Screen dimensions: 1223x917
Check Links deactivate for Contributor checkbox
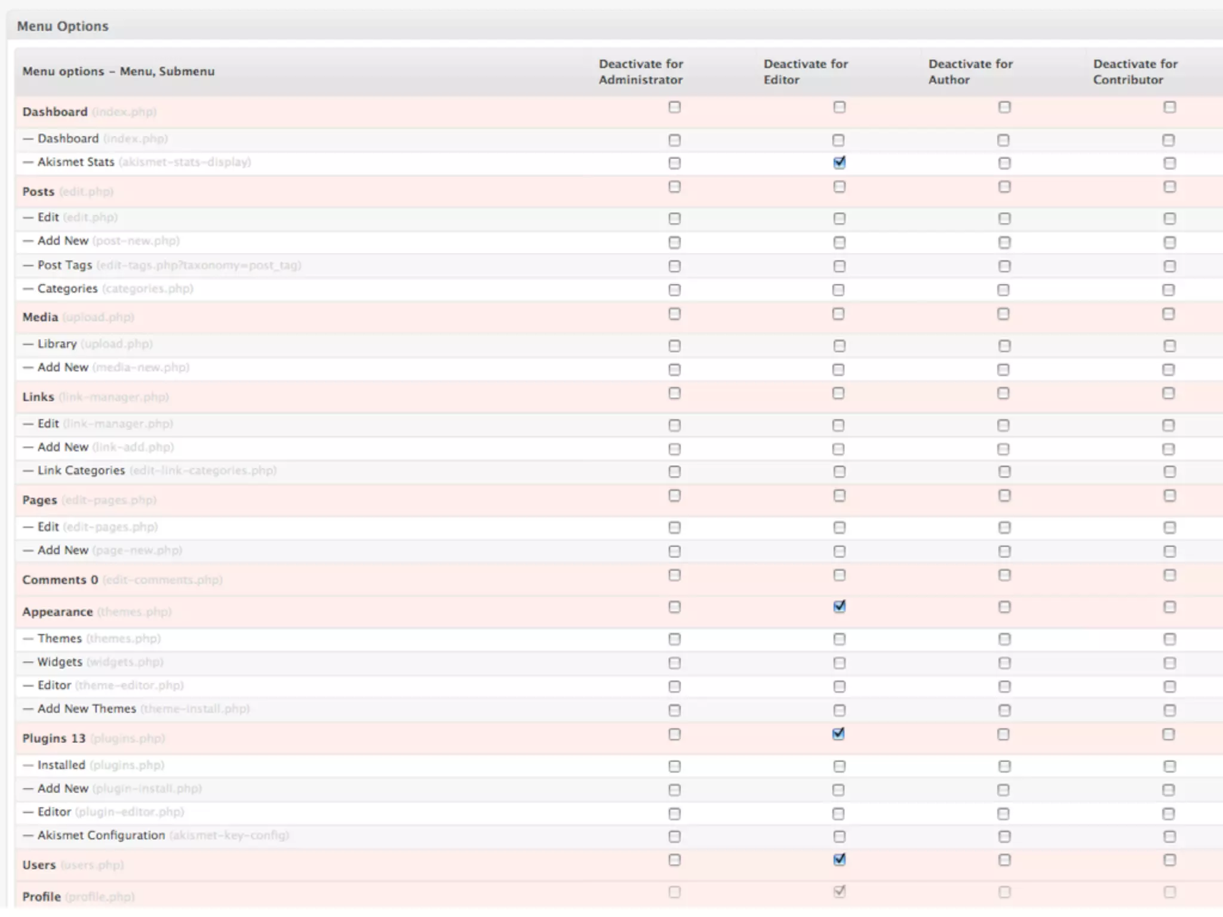[x=1169, y=393]
